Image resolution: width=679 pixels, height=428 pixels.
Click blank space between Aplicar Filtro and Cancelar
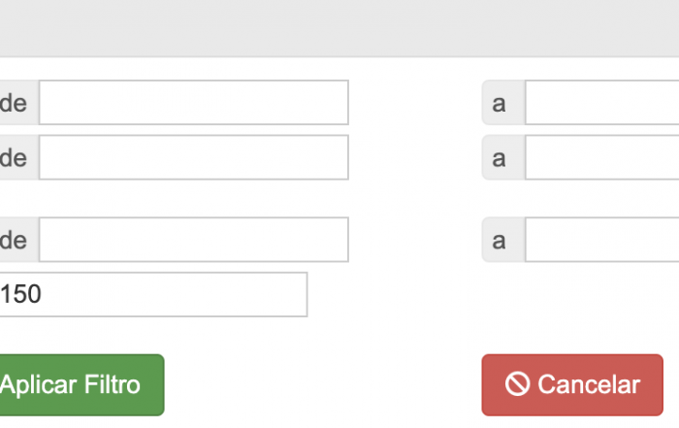(x=323, y=385)
